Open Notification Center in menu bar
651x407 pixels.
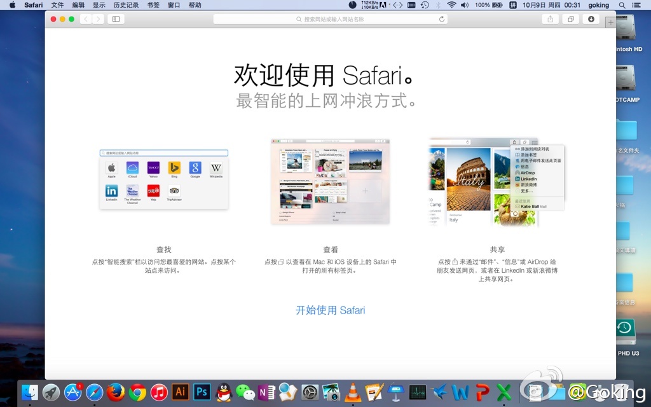click(x=636, y=5)
